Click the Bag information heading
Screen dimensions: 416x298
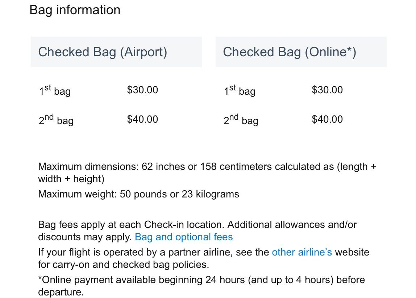coord(75,10)
